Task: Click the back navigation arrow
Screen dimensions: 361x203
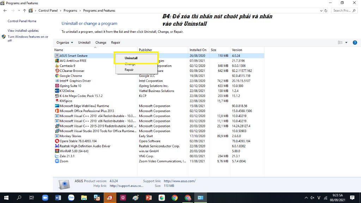Action: point(5,11)
